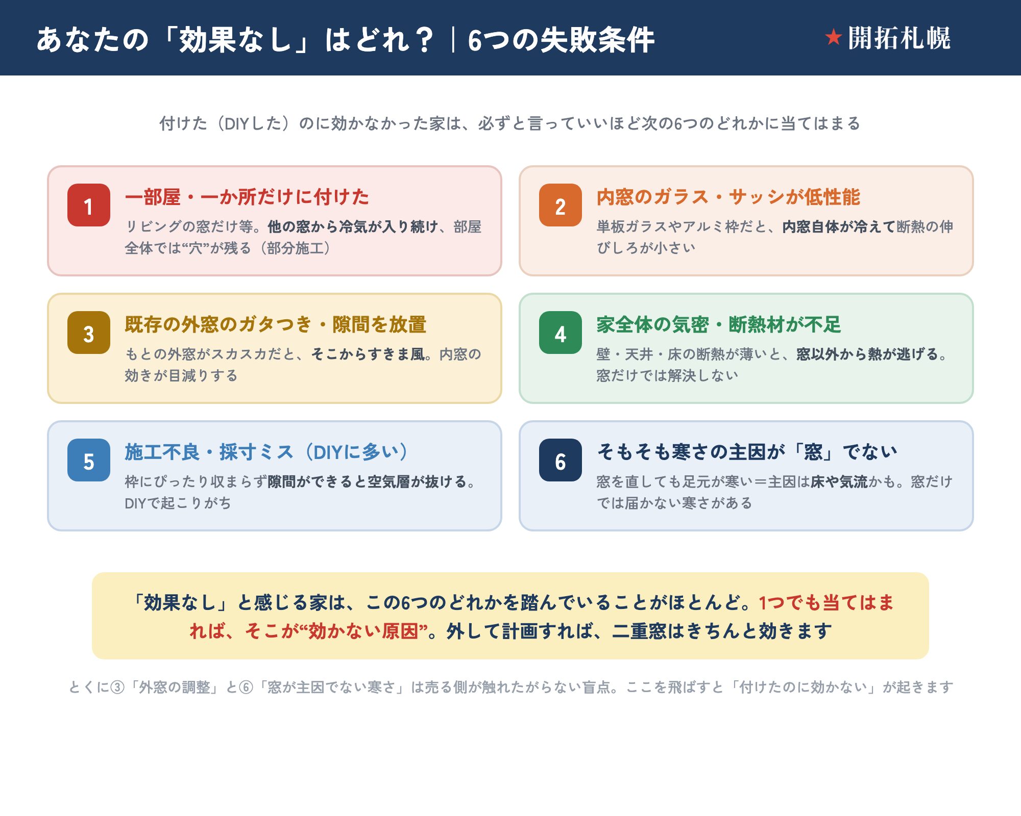Click text びしろが小さい

point(646,248)
